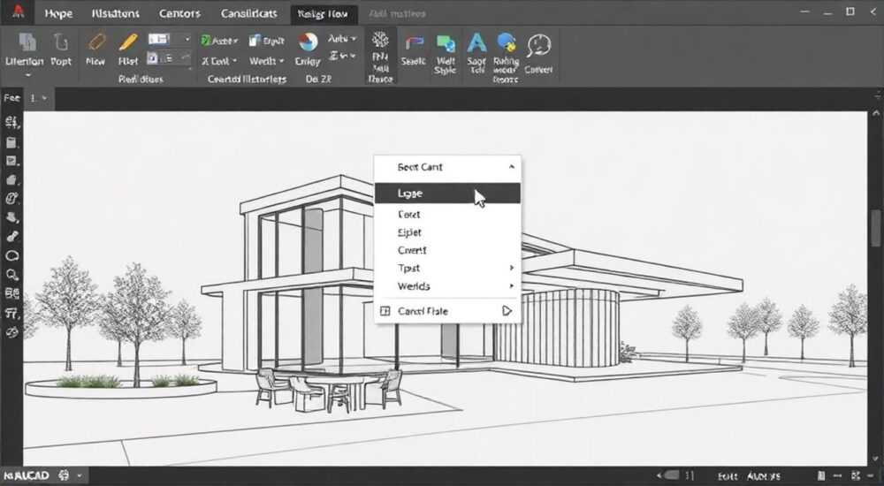
Task: Expand the arrow under the Litenfon button
Action: pyautogui.click(x=27, y=74)
